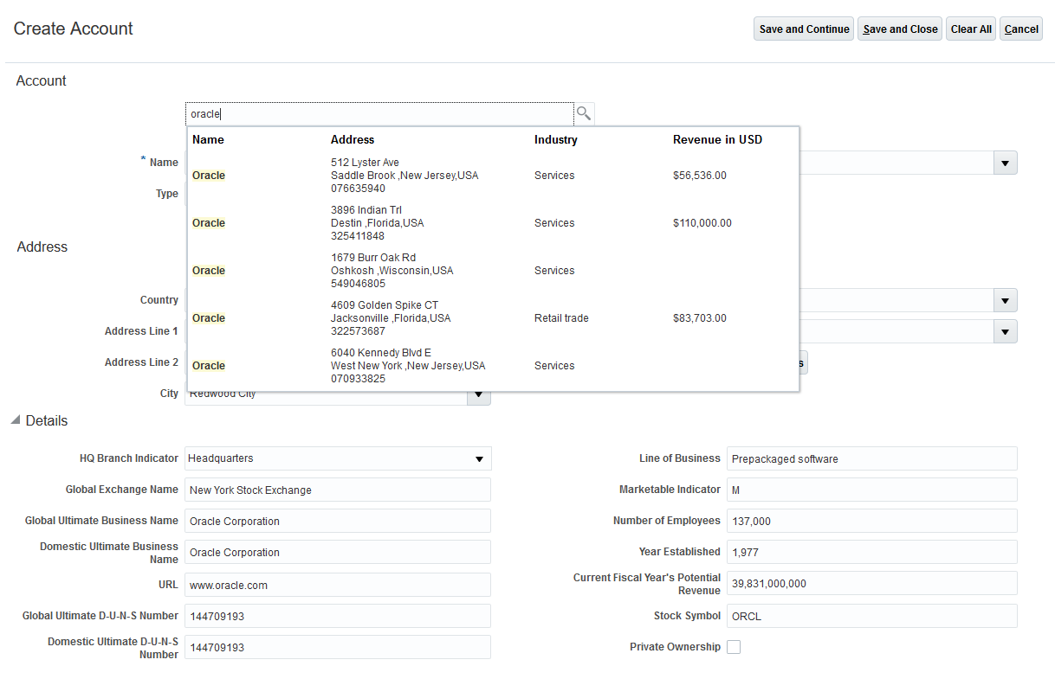Open the HQ Branch Indicator dropdown
Screen dimensions: 1055x679
pos(338,458)
